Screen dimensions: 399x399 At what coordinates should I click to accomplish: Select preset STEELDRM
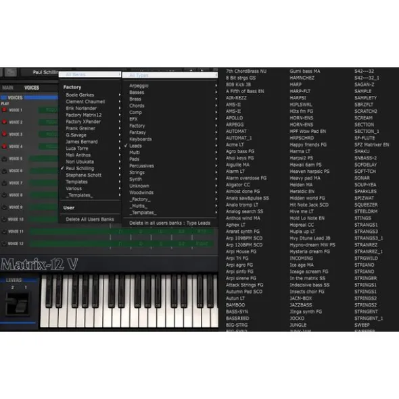coord(366,211)
